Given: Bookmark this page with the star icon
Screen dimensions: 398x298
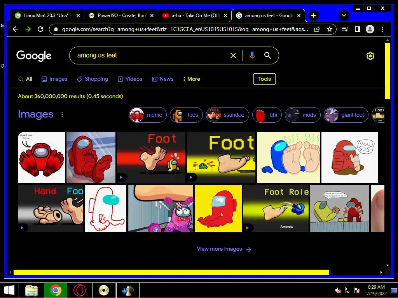Looking at the screenshot, I should tap(330, 29).
